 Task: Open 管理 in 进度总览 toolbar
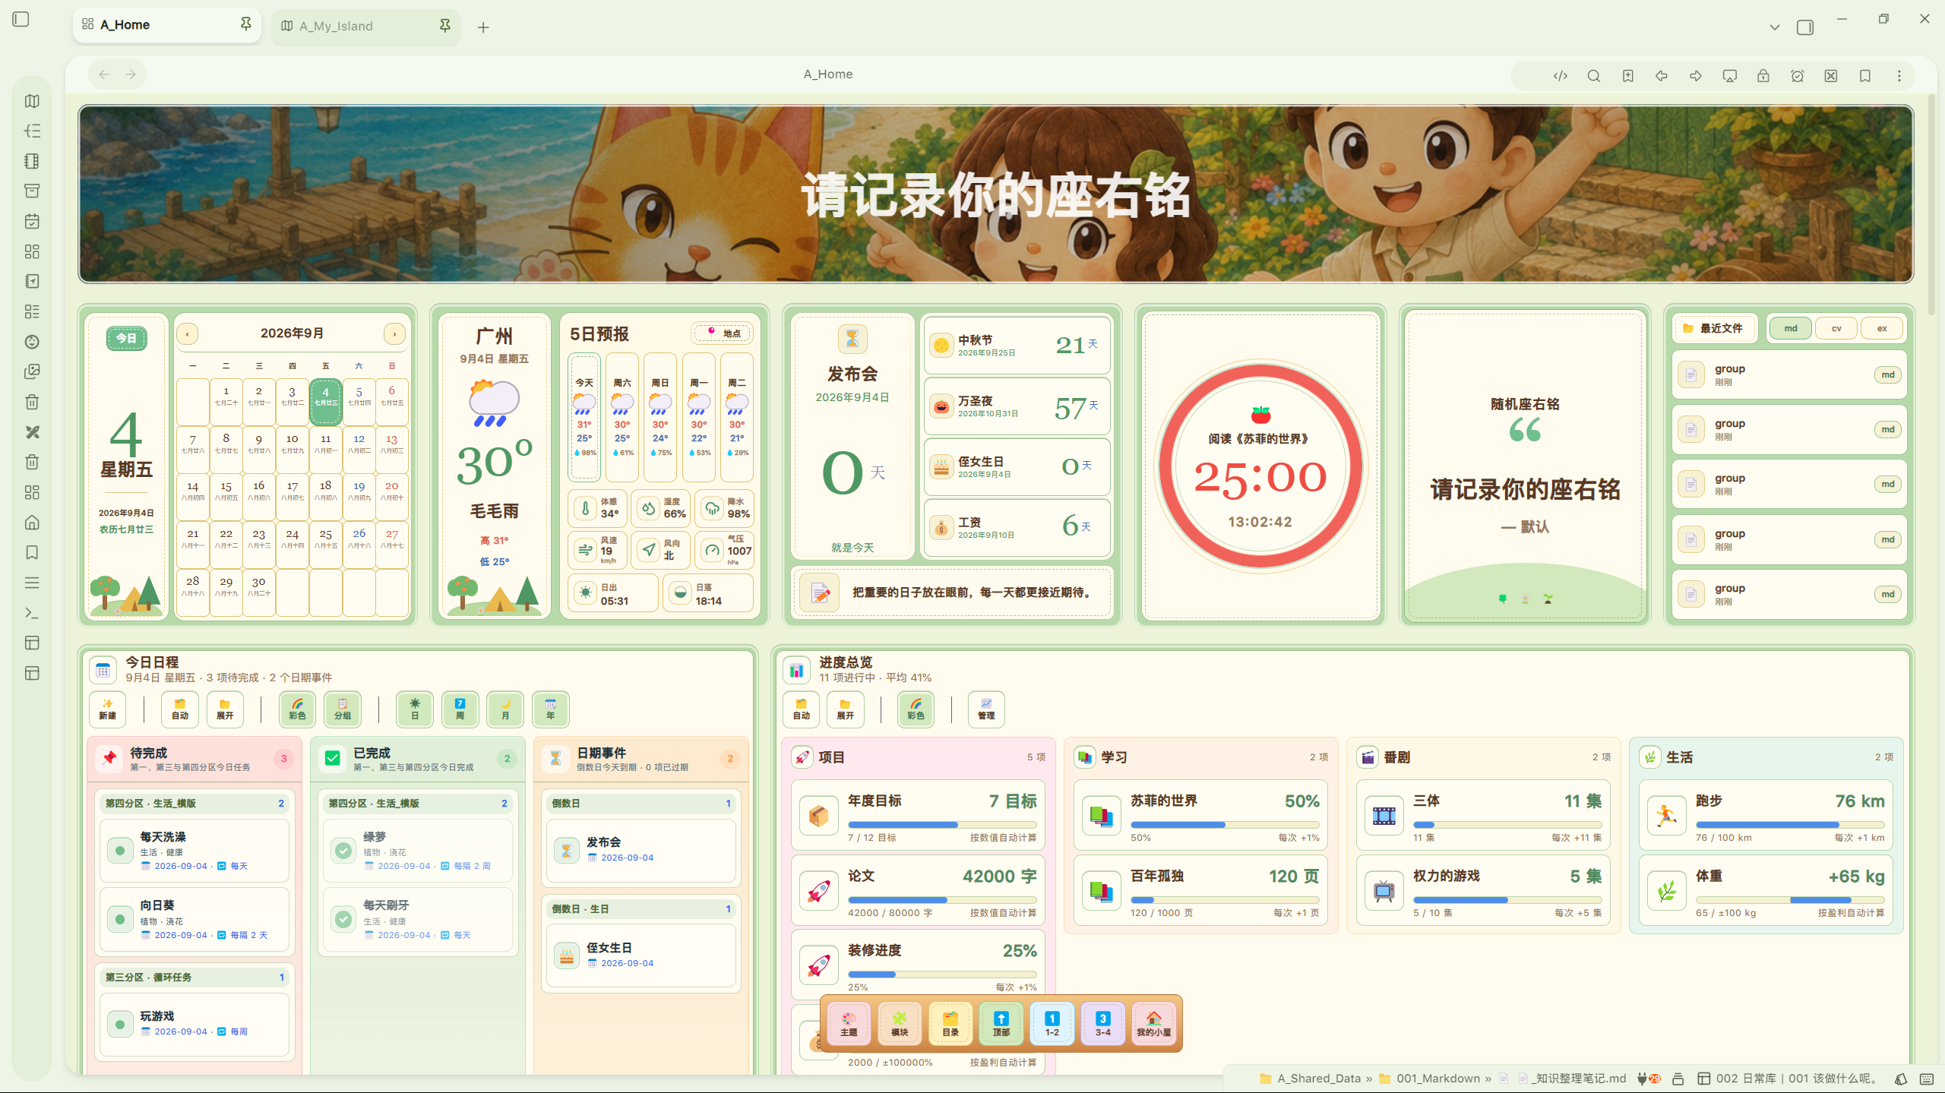click(x=986, y=709)
